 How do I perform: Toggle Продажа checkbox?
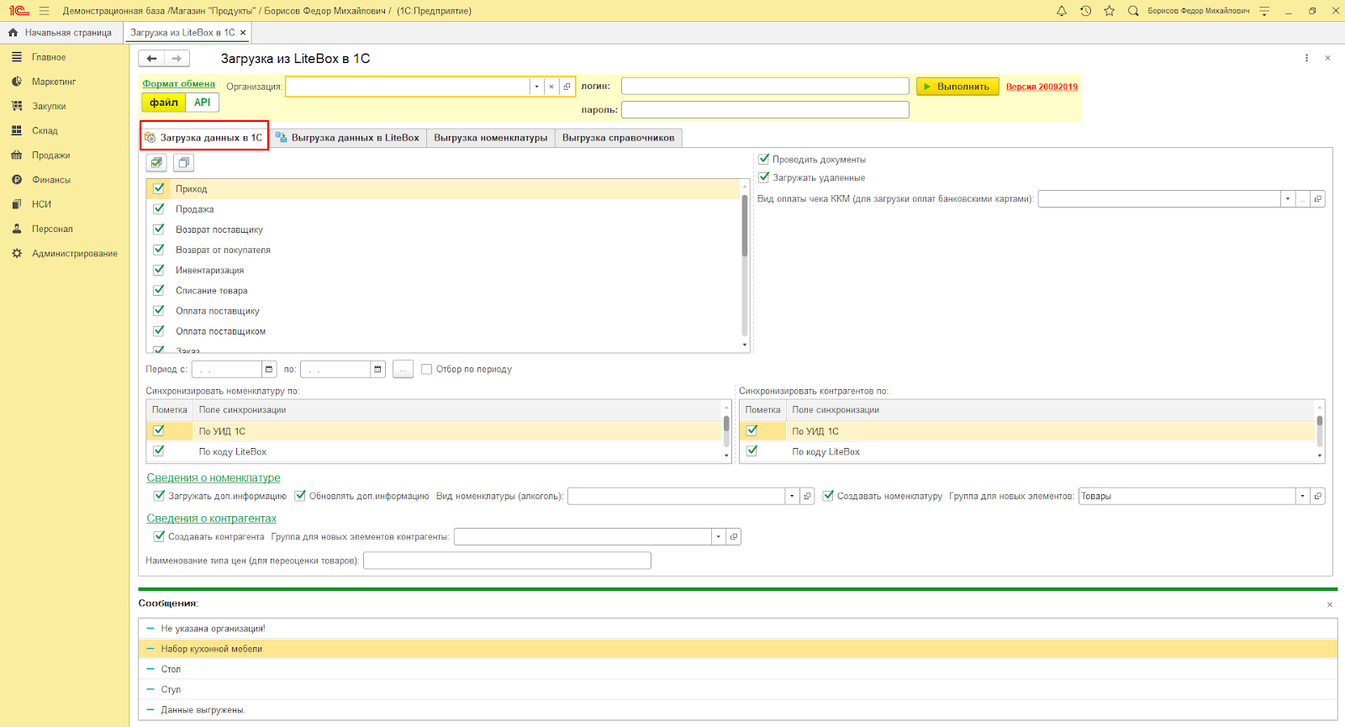point(158,208)
